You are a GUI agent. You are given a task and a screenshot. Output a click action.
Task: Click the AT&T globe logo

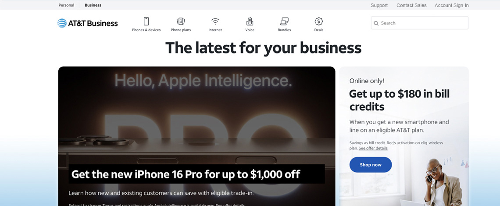(62, 23)
